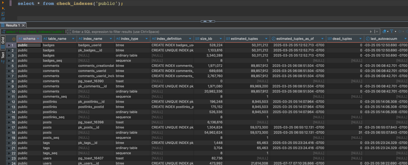Select the postlinks_postid cell

(96, 107)
